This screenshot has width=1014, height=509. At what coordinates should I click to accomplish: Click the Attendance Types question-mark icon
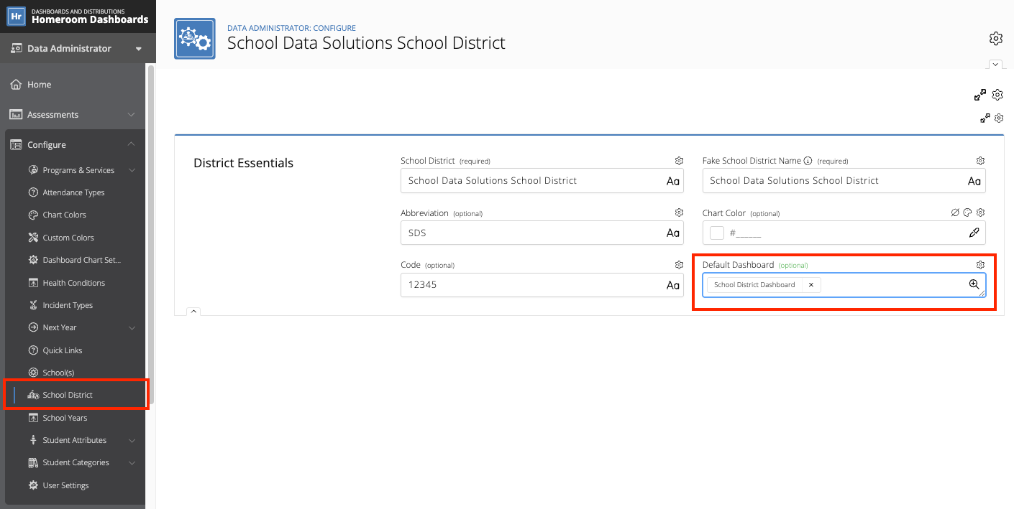pyautogui.click(x=33, y=192)
